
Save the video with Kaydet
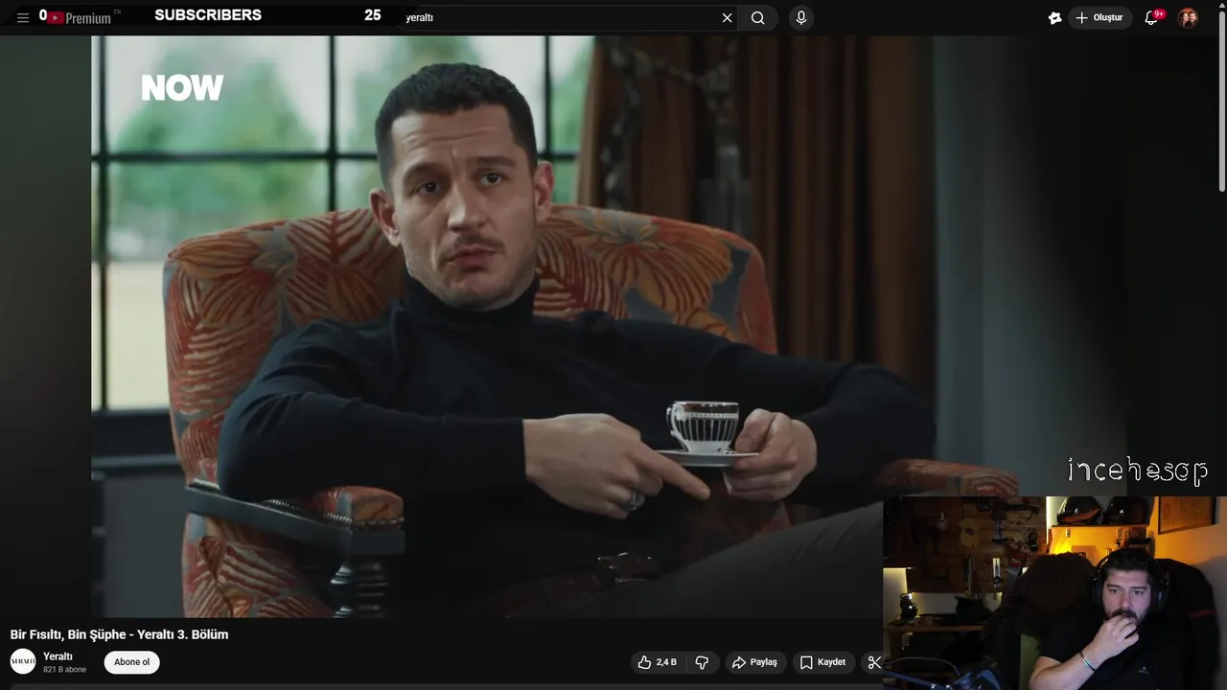pyautogui.click(x=823, y=662)
